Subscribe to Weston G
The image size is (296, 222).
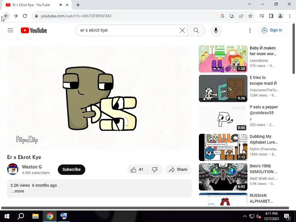point(72,169)
